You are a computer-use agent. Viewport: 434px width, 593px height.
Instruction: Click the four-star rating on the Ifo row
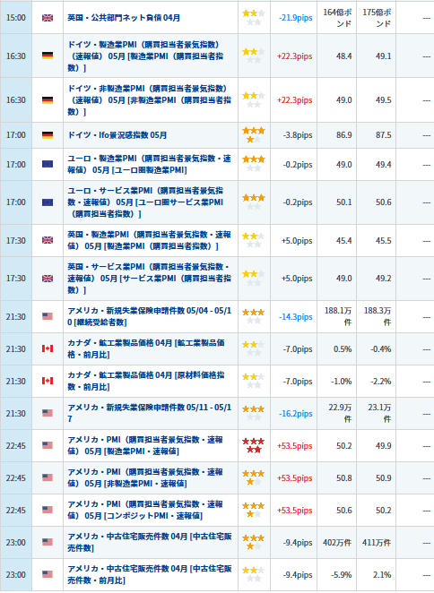click(x=254, y=135)
